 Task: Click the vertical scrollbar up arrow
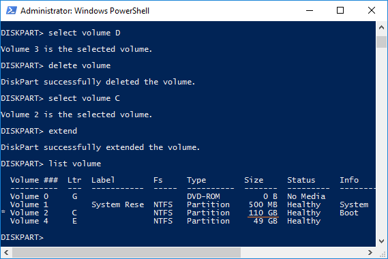tap(381, 27)
